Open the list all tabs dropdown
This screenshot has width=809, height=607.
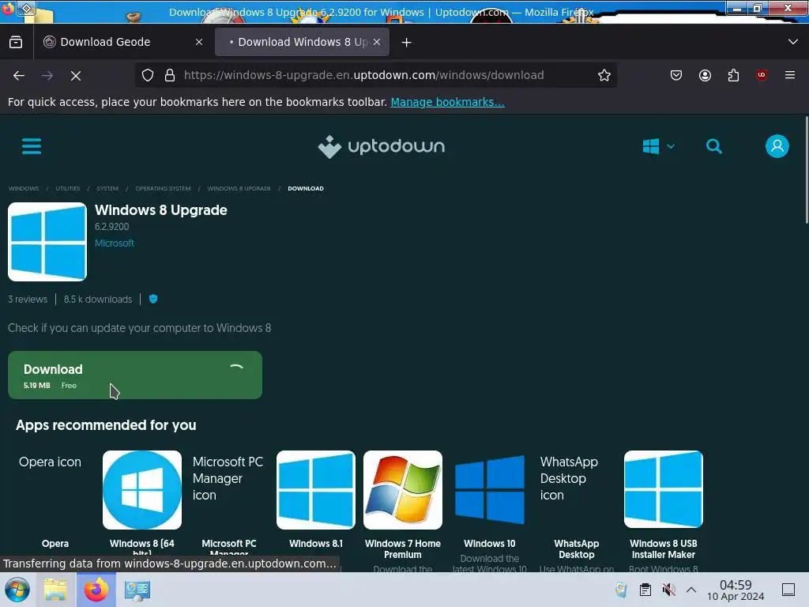793,42
